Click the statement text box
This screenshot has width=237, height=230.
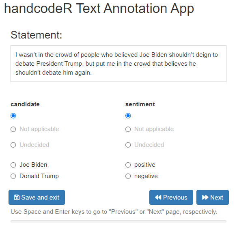(x=118, y=64)
